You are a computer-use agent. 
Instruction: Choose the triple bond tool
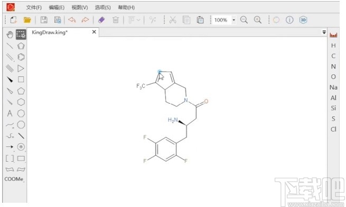(x=10, y=68)
